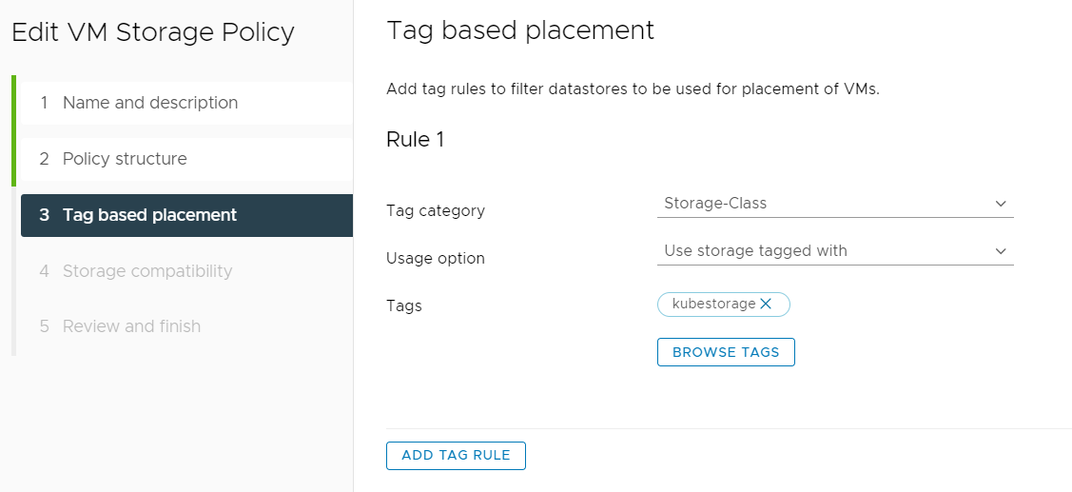Remove the kubestorage tag with its X icon
The image size is (1072, 492).
click(766, 304)
